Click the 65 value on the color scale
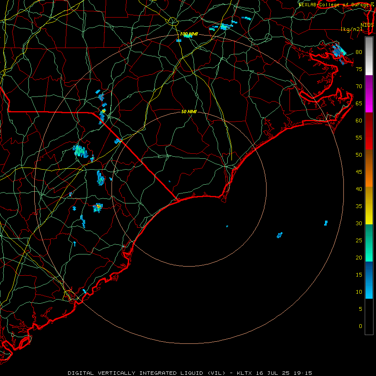 pos(359,104)
